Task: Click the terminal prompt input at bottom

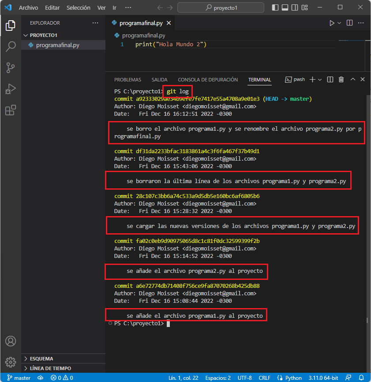Action: (168, 323)
